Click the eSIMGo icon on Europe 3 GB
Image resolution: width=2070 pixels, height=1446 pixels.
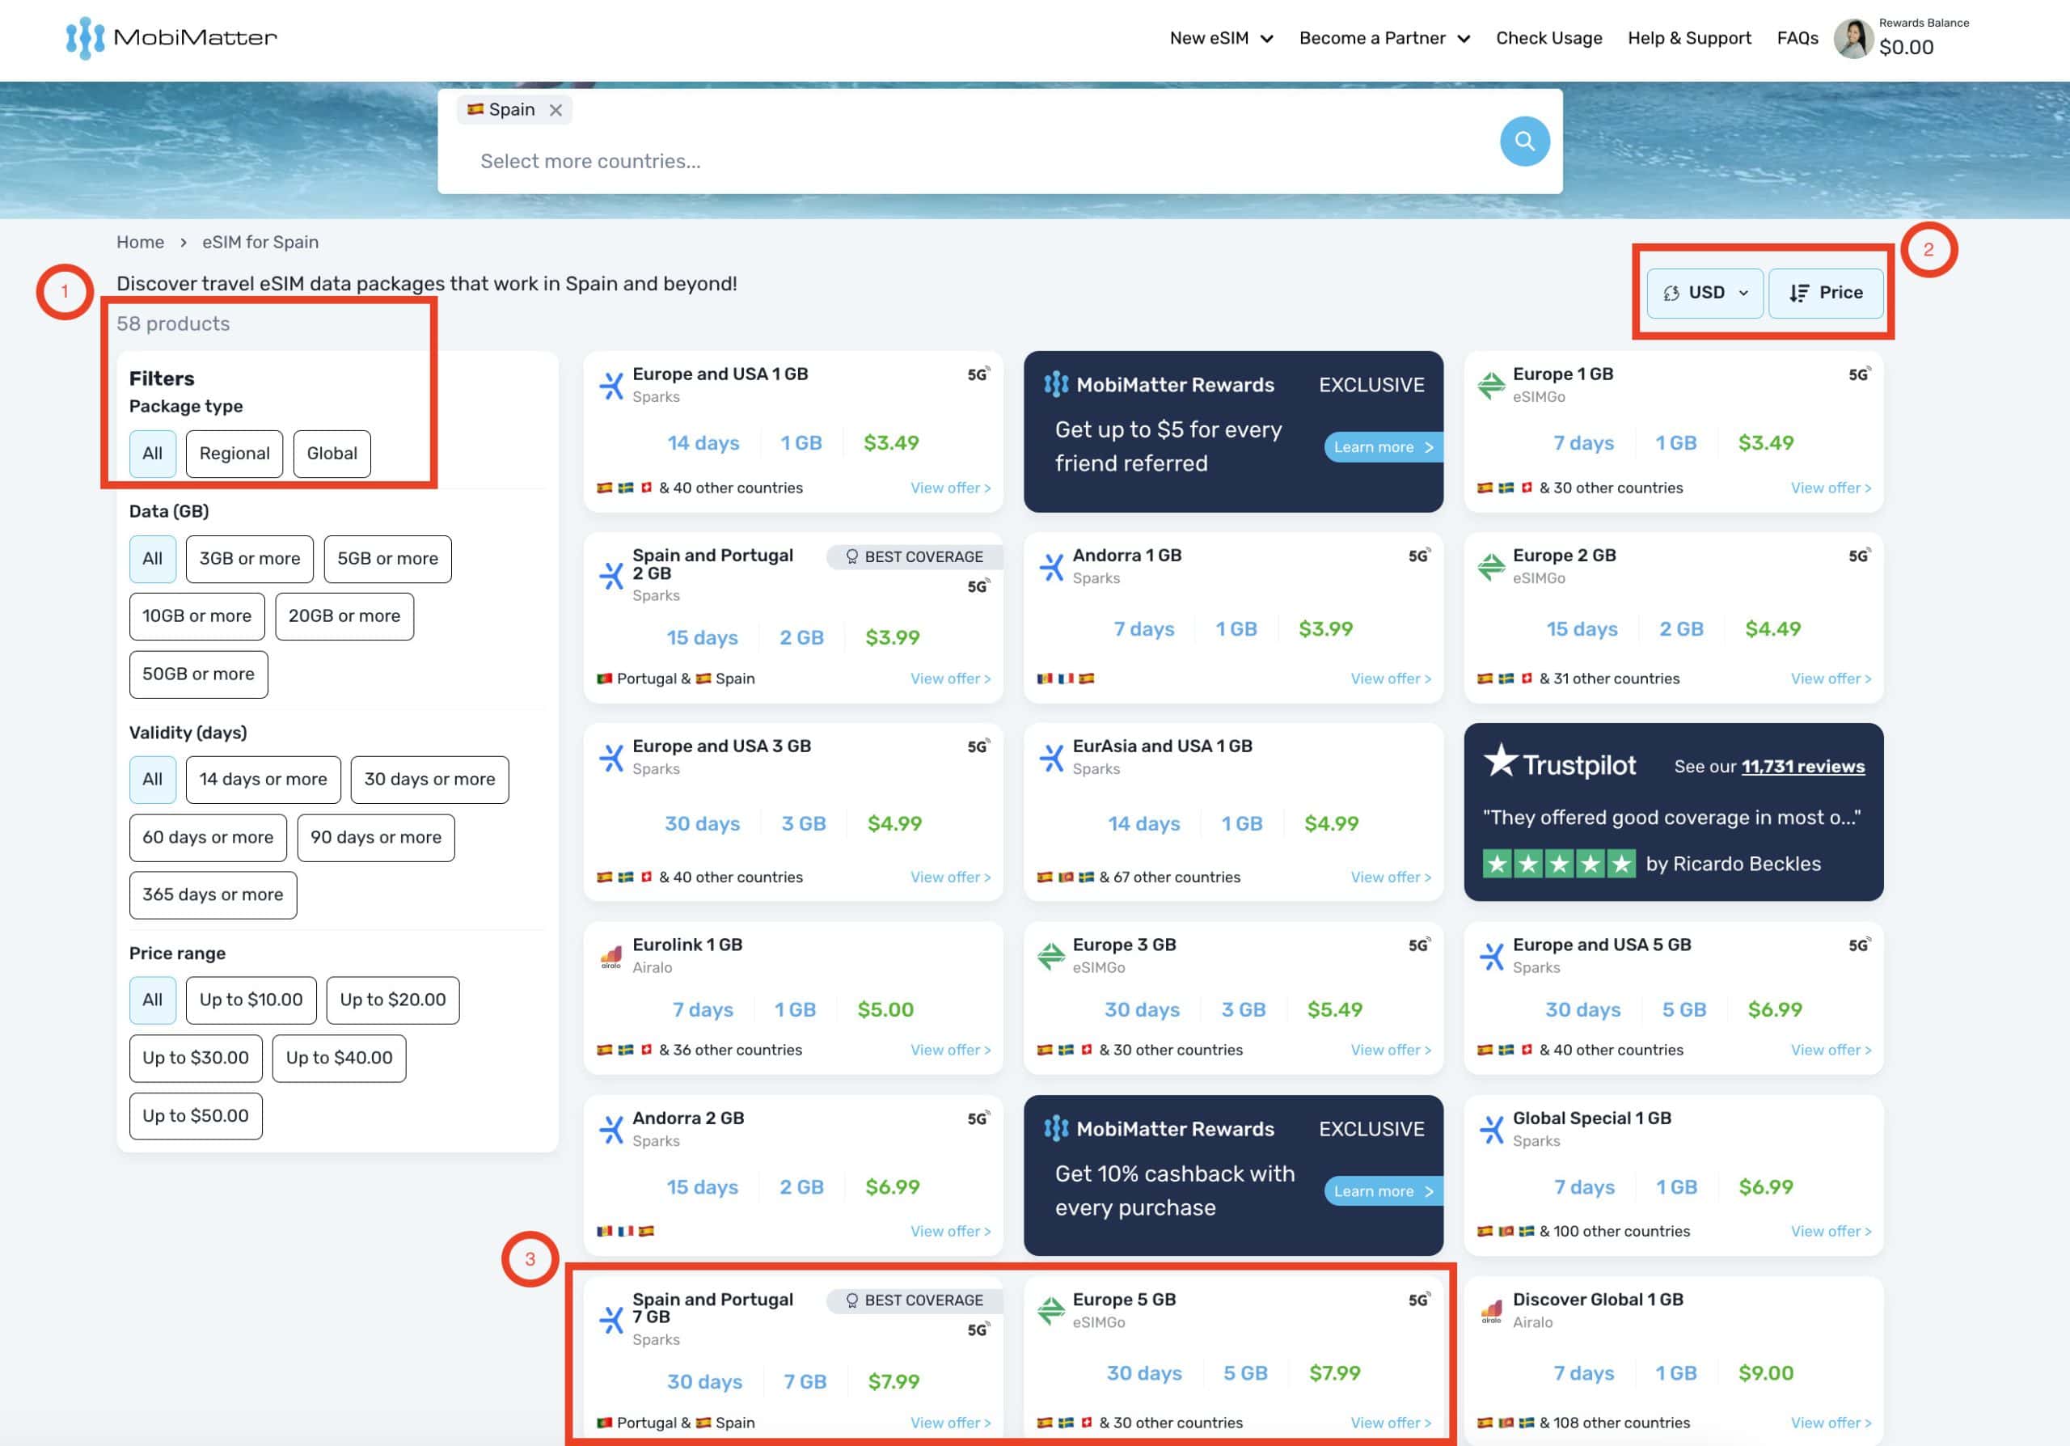pos(1051,957)
